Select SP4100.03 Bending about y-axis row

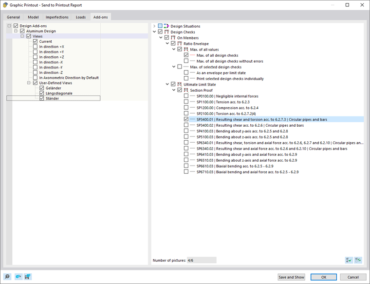point(242,131)
